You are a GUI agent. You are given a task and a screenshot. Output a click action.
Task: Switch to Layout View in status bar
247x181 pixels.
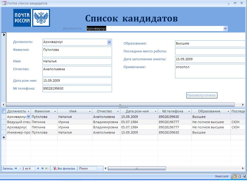coord(240,177)
